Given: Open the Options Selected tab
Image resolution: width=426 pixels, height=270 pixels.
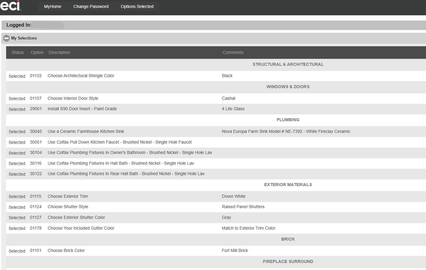Looking at the screenshot, I should coord(137,6).
